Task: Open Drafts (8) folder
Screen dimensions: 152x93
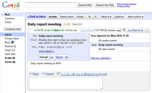Action: point(10,58)
